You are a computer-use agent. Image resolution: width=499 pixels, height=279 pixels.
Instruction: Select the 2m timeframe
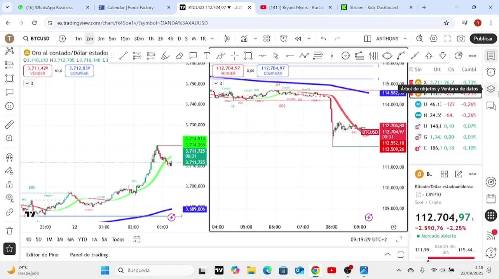coord(89,38)
